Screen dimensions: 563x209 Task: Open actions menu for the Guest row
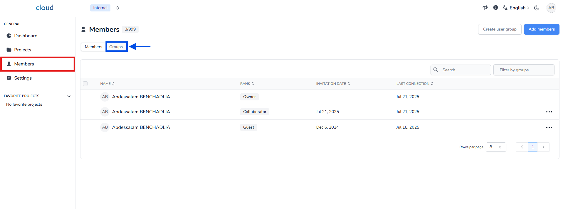[x=549, y=127]
